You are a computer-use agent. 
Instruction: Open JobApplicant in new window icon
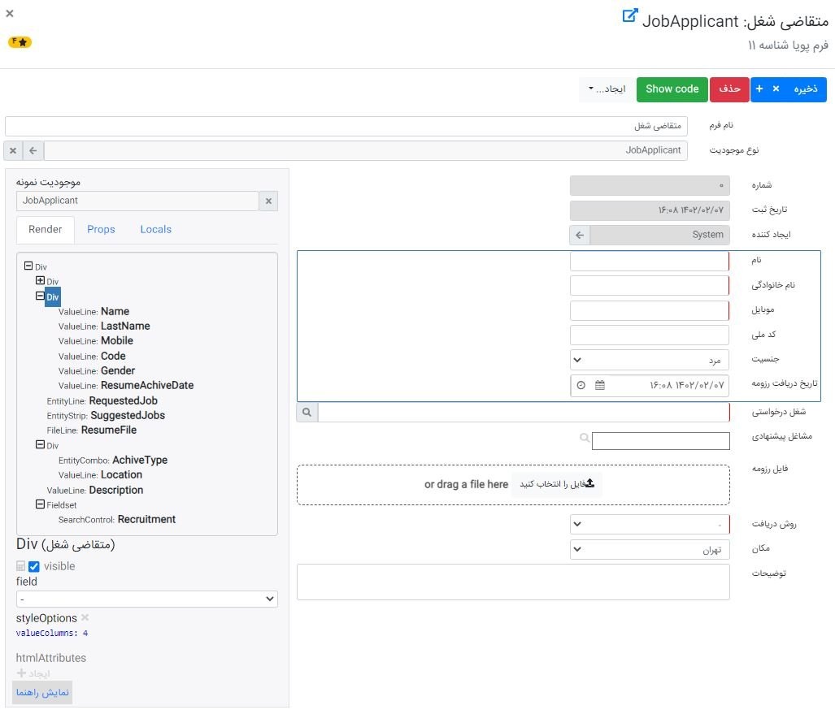point(629,16)
